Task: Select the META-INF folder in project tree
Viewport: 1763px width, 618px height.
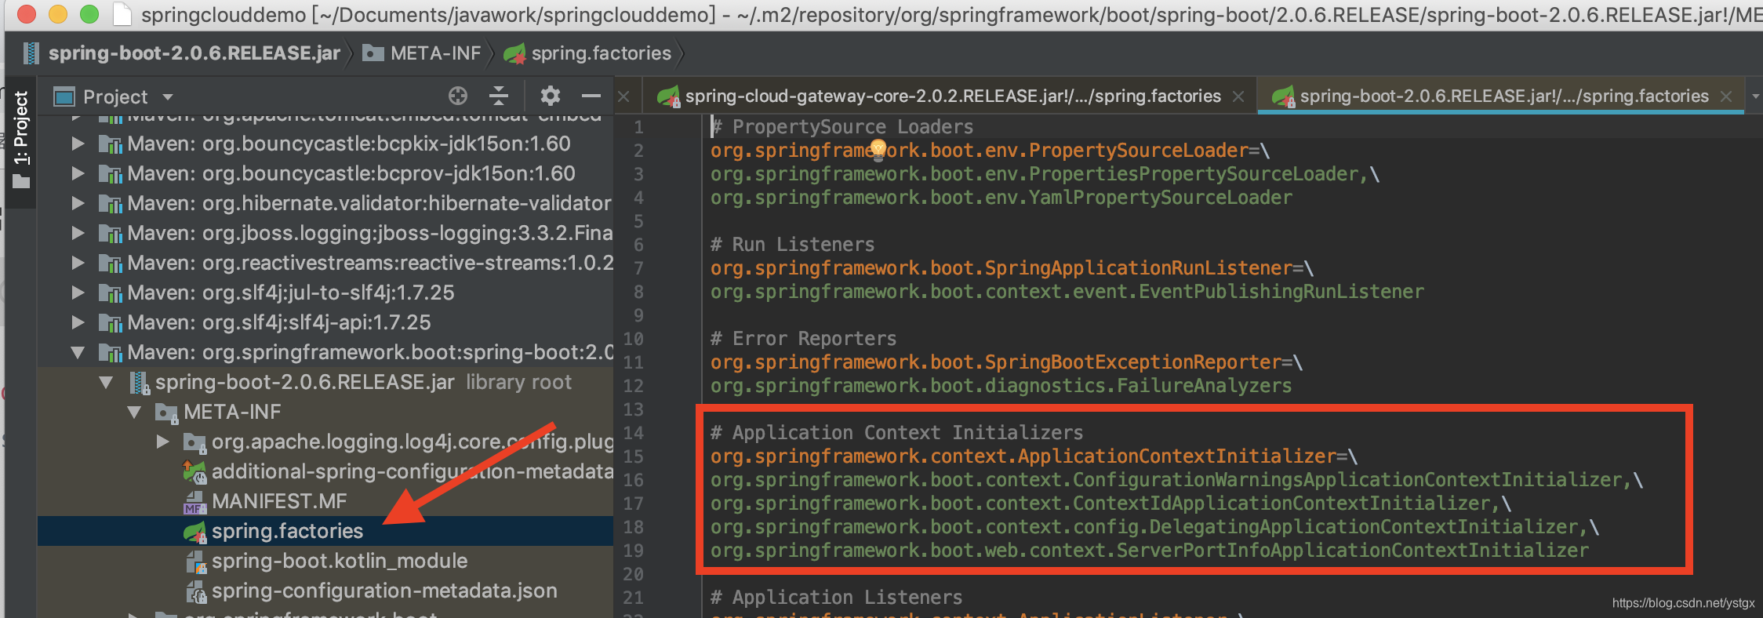Action: pyautogui.click(x=325, y=412)
